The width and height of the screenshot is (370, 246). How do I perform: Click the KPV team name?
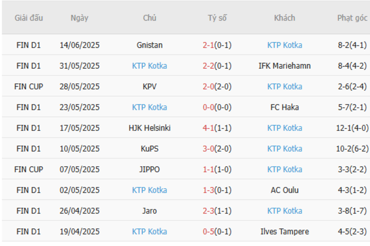(x=150, y=86)
